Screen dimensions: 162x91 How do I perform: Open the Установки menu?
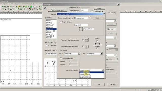point(26,4)
